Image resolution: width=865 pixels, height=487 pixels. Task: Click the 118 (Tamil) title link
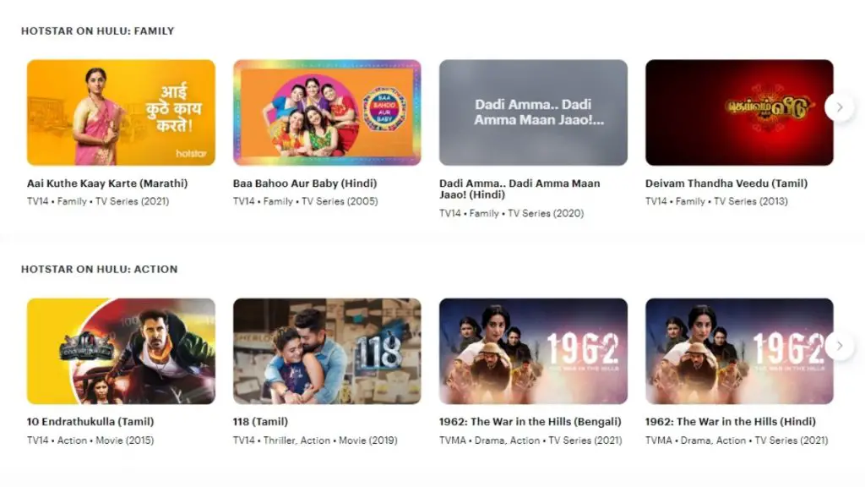pos(260,422)
